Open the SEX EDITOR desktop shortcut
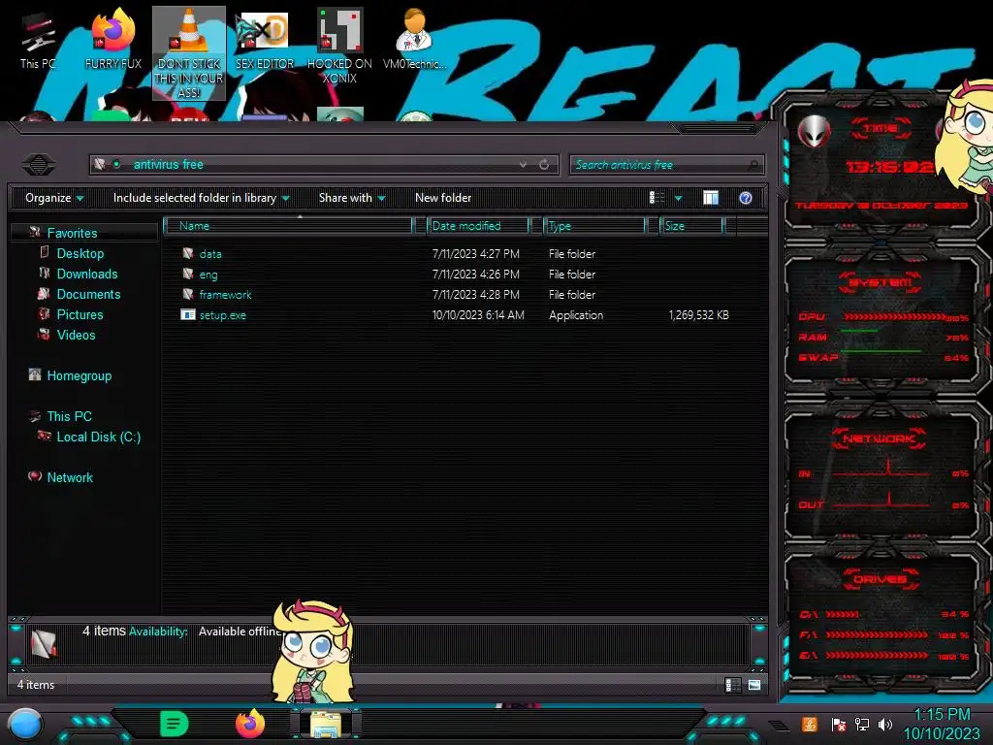Screen dimensions: 993x745 click(265, 39)
